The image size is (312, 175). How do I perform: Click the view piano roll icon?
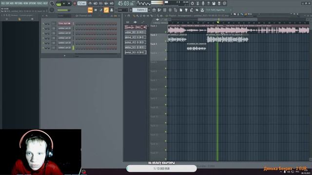159,10
